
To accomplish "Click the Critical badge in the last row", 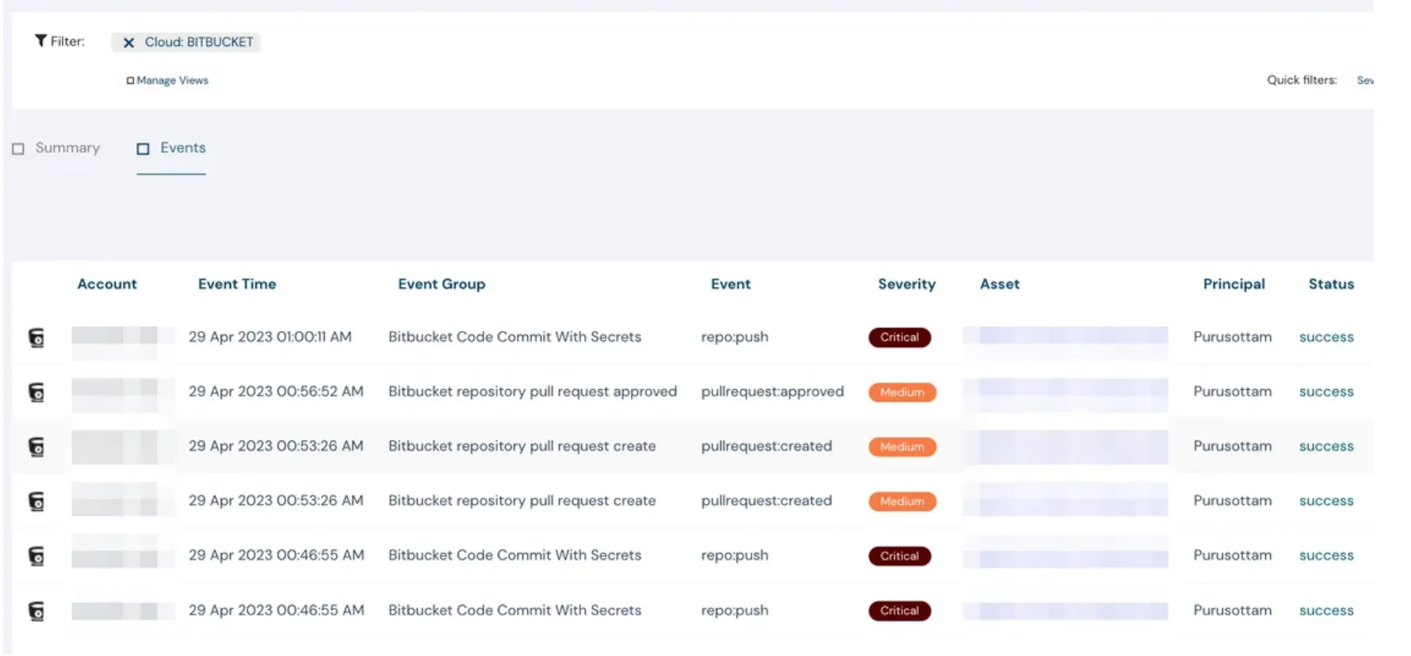I will point(900,611).
